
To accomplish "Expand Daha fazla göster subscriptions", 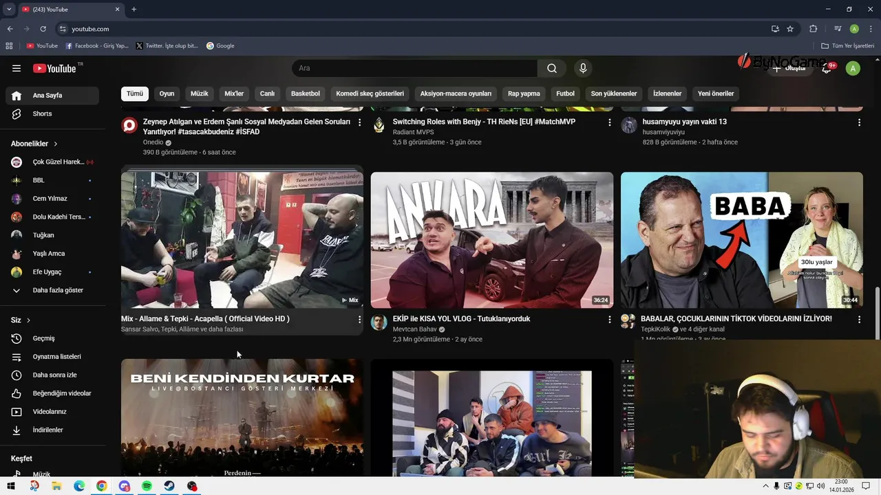I will pos(52,290).
